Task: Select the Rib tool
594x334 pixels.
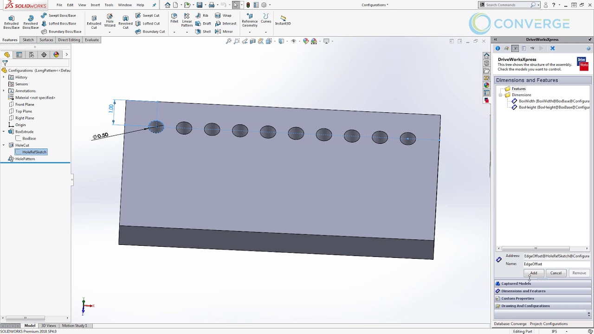Action: pyautogui.click(x=202, y=15)
